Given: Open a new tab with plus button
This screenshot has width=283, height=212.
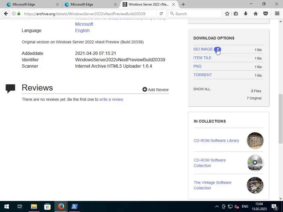Looking at the screenshot, I should coord(183,4).
